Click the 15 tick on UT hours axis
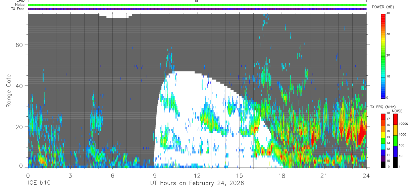The width and height of the screenshot is (412, 190). point(239,176)
